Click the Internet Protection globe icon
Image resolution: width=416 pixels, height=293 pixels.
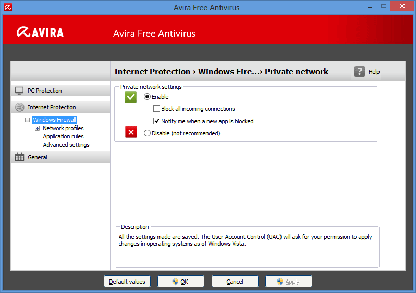click(19, 107)
